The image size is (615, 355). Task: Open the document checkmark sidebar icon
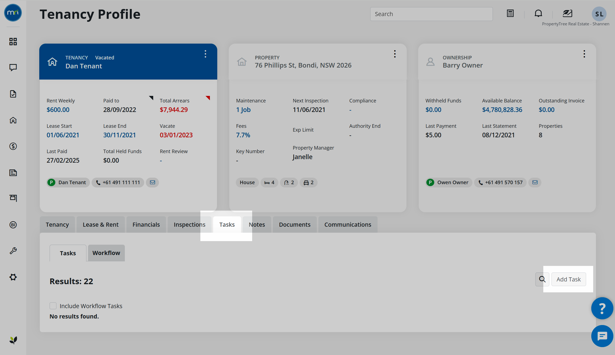[x=13, y=94]
